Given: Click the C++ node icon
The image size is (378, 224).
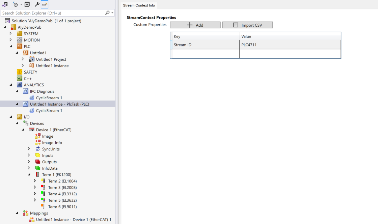Looking at the screenshot, I should (x=19, y=78).
